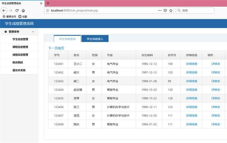Click credits value 130
Screen dimensions: 227x143
pyautogui.click(x=170, y=90)
